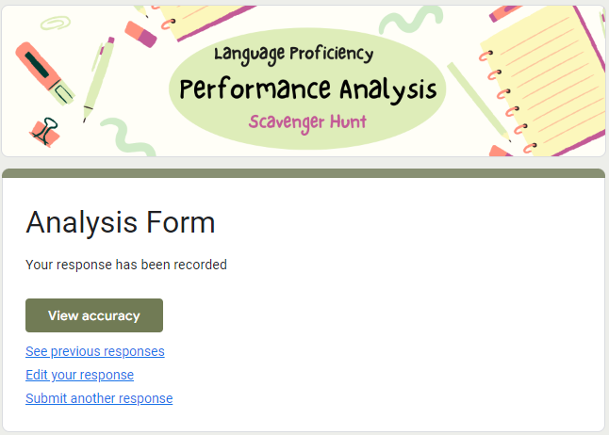Click the diagonal green pencil illustration
The width and height of the screenshot is (609, 435).
(x=477, y=98)
